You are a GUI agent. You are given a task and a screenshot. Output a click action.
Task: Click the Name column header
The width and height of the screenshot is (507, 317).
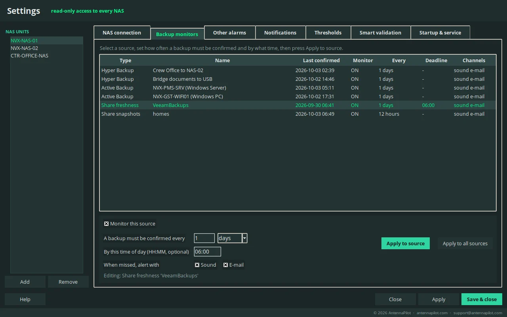223,60
